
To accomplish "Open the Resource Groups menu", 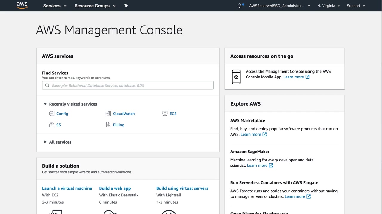I will (95, 6).
